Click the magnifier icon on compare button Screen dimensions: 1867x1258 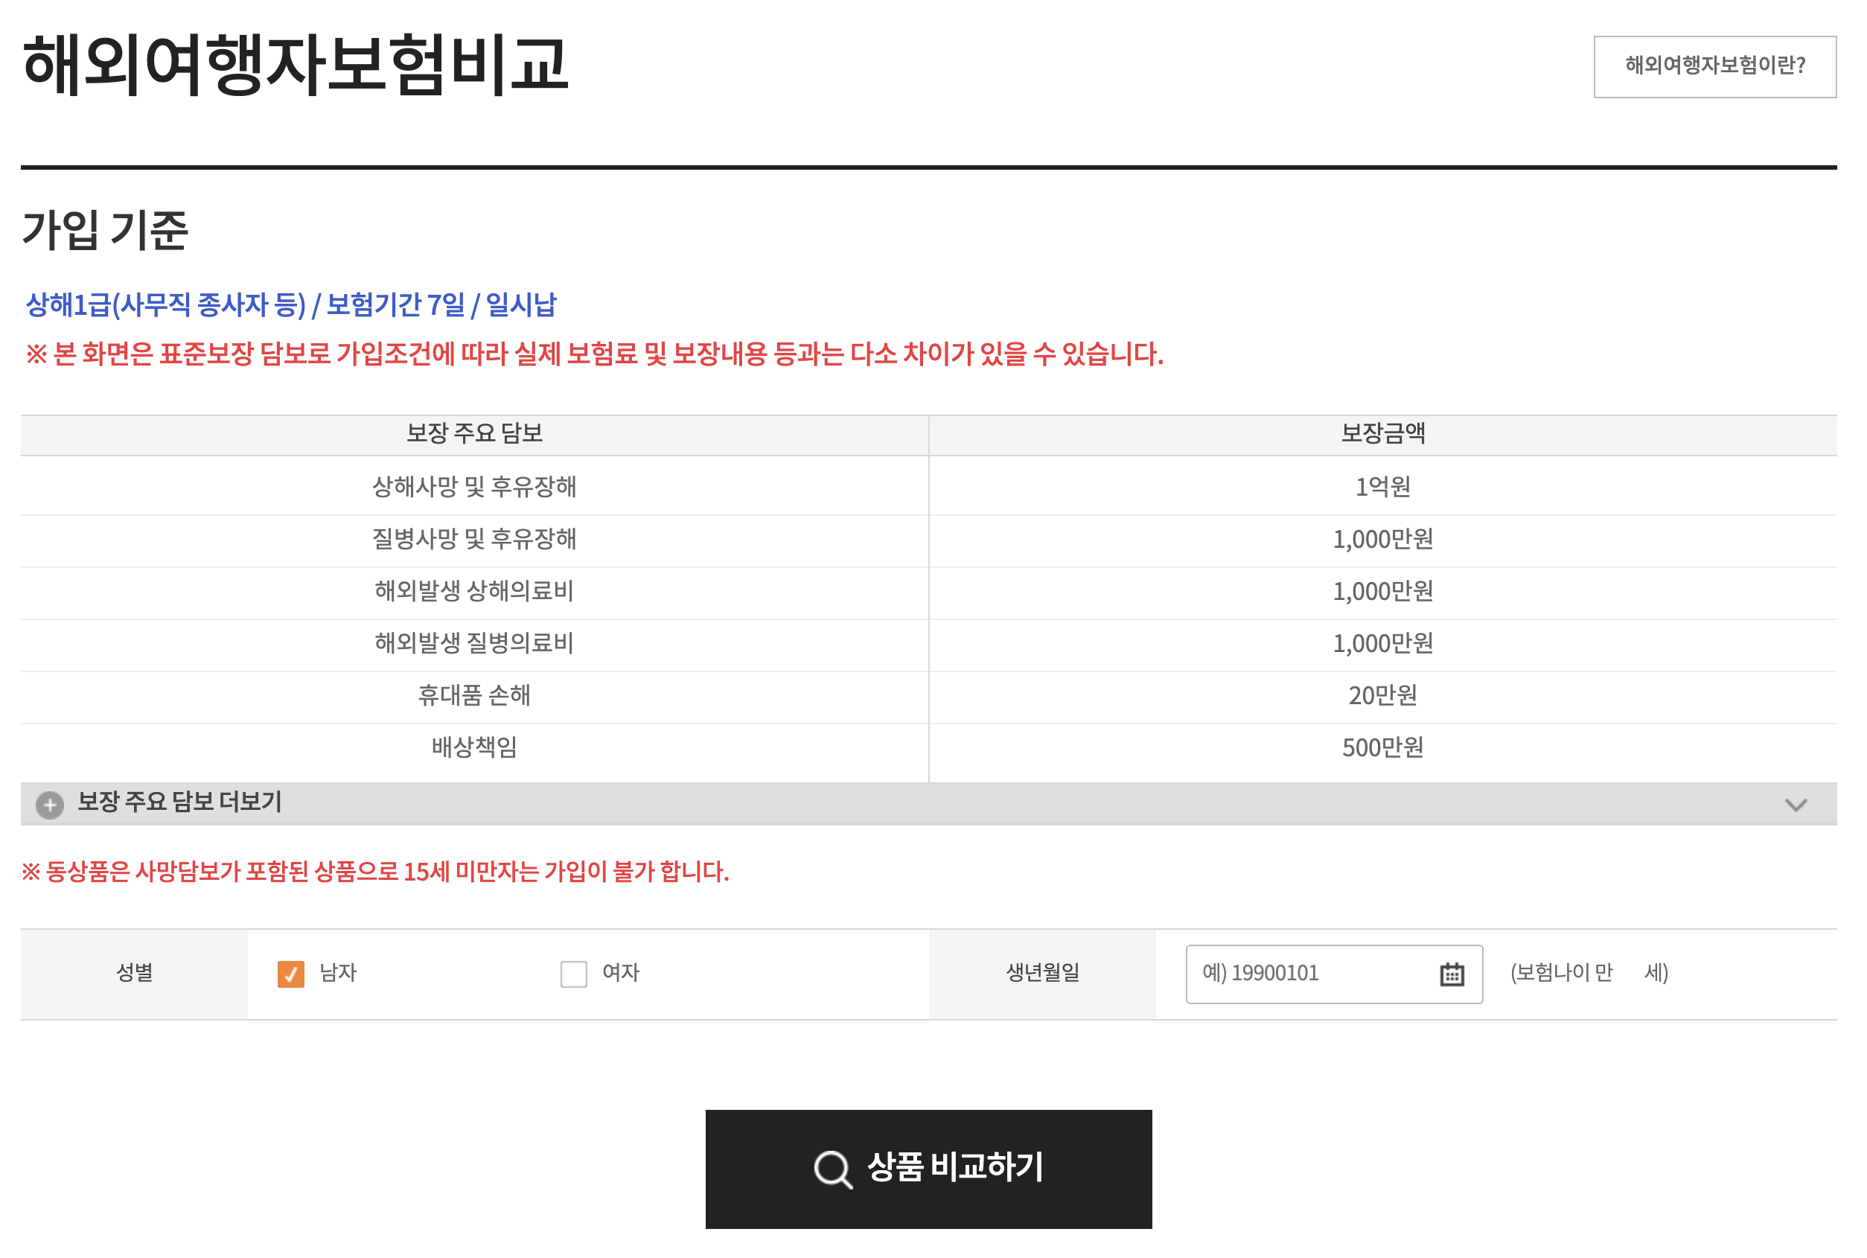(832, 1169)
